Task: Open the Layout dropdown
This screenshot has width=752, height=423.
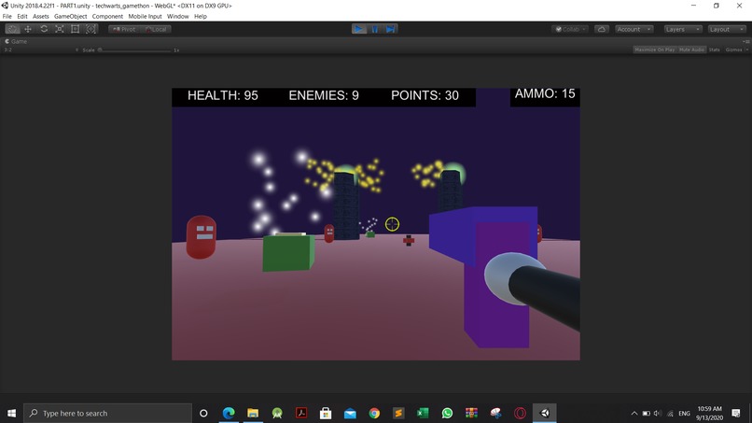Action: (727, 29)
